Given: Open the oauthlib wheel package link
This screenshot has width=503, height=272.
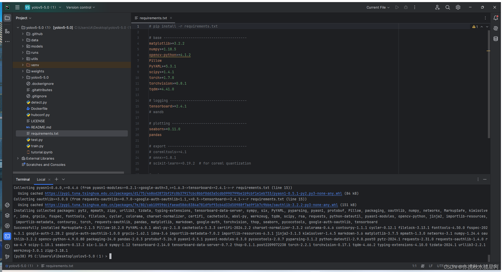Looking at the screenshot, I should coord(191,205).
